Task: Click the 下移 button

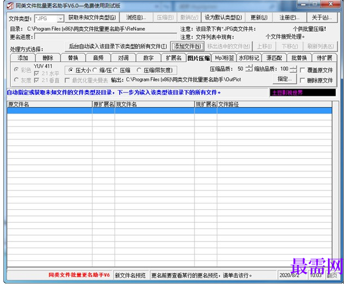Action: pos(290,46)
